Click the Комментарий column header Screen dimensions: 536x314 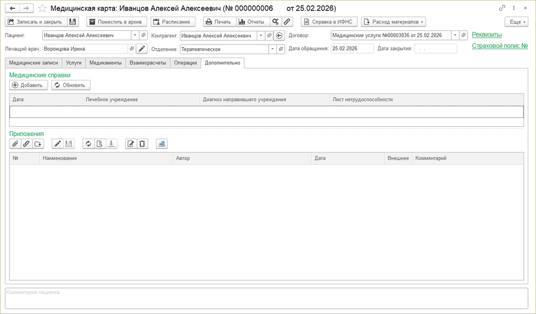pyautogui.click(x=468, y=158)
